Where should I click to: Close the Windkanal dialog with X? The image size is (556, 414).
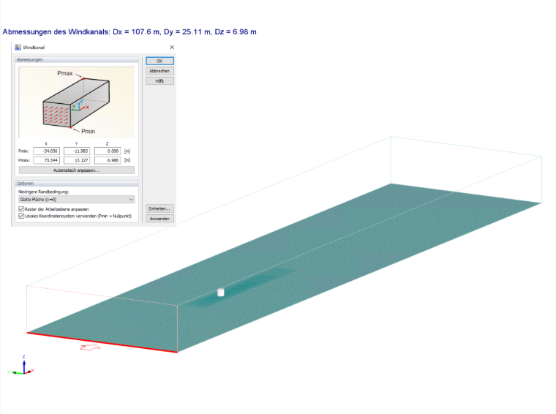coord(172,47)
